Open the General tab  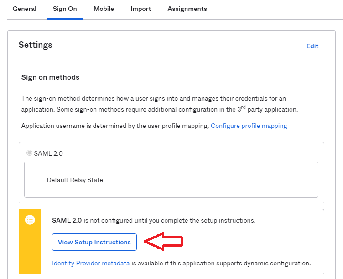pos(25,9)
